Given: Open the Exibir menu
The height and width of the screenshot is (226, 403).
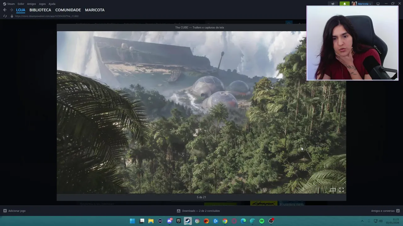Looking at the screenshot, I should click(21, 4).
